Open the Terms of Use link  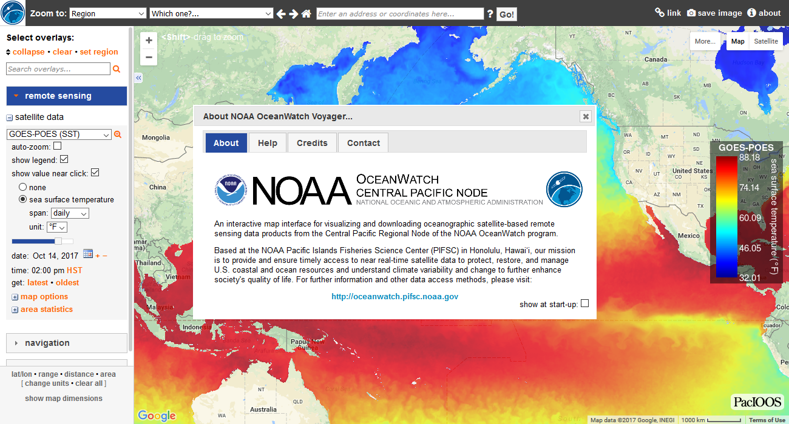(767, 420)
